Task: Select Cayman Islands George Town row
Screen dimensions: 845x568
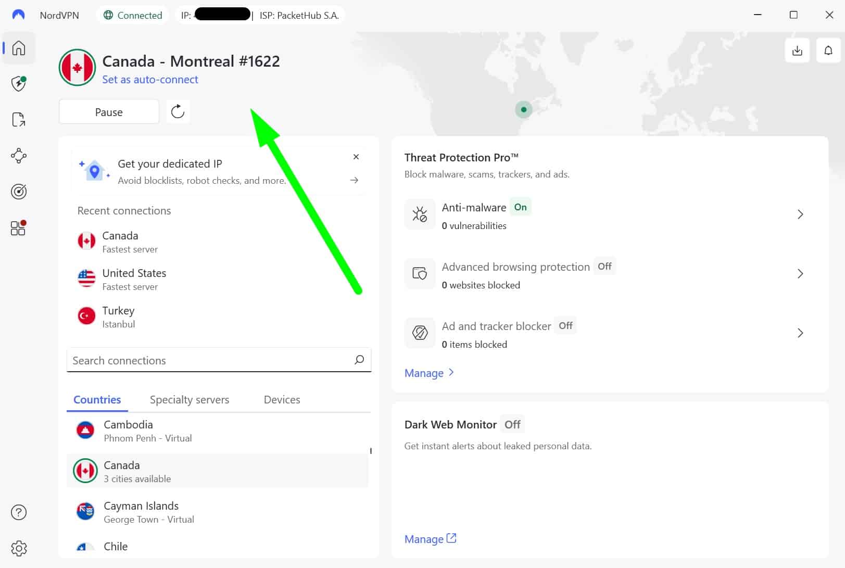Action: tap(218, 512)
